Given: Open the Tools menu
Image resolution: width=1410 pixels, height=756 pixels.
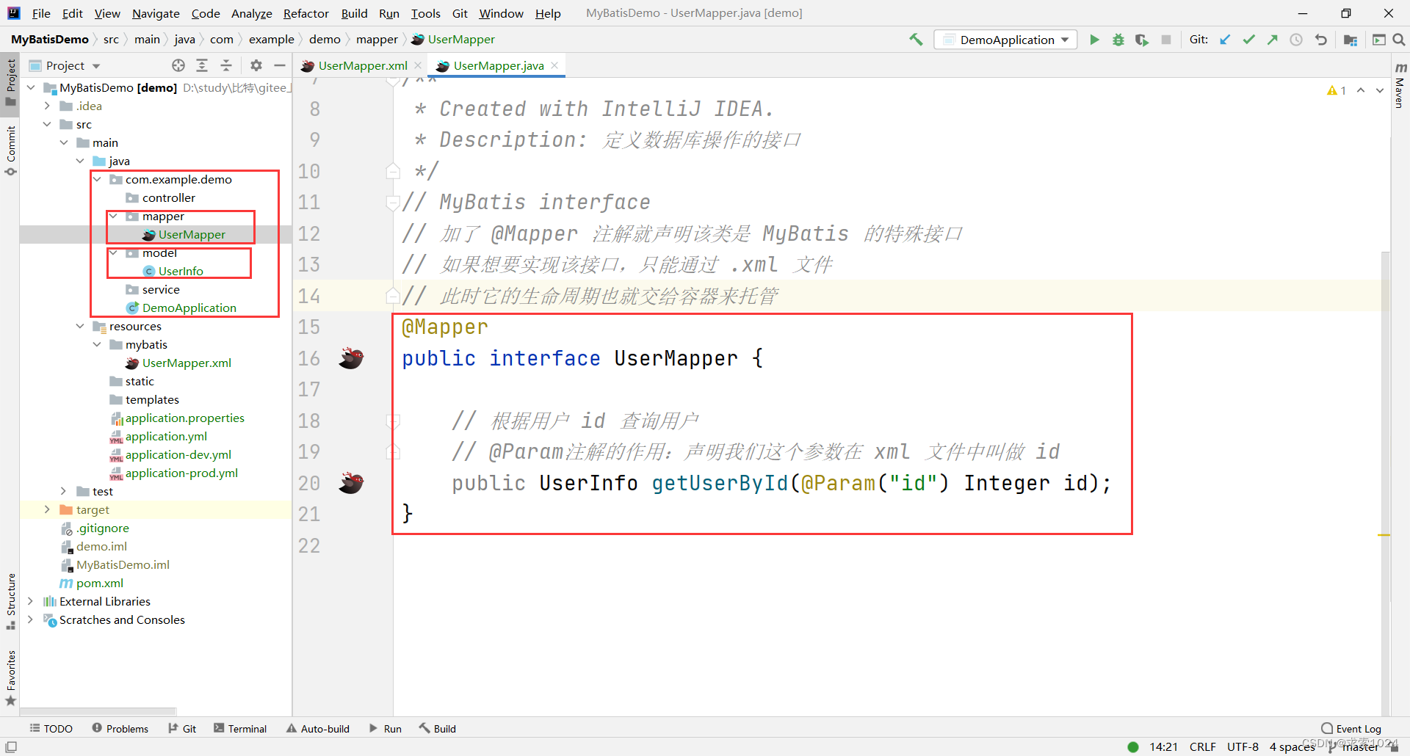Looking at the screenshot, I should (x=425, y=13).
